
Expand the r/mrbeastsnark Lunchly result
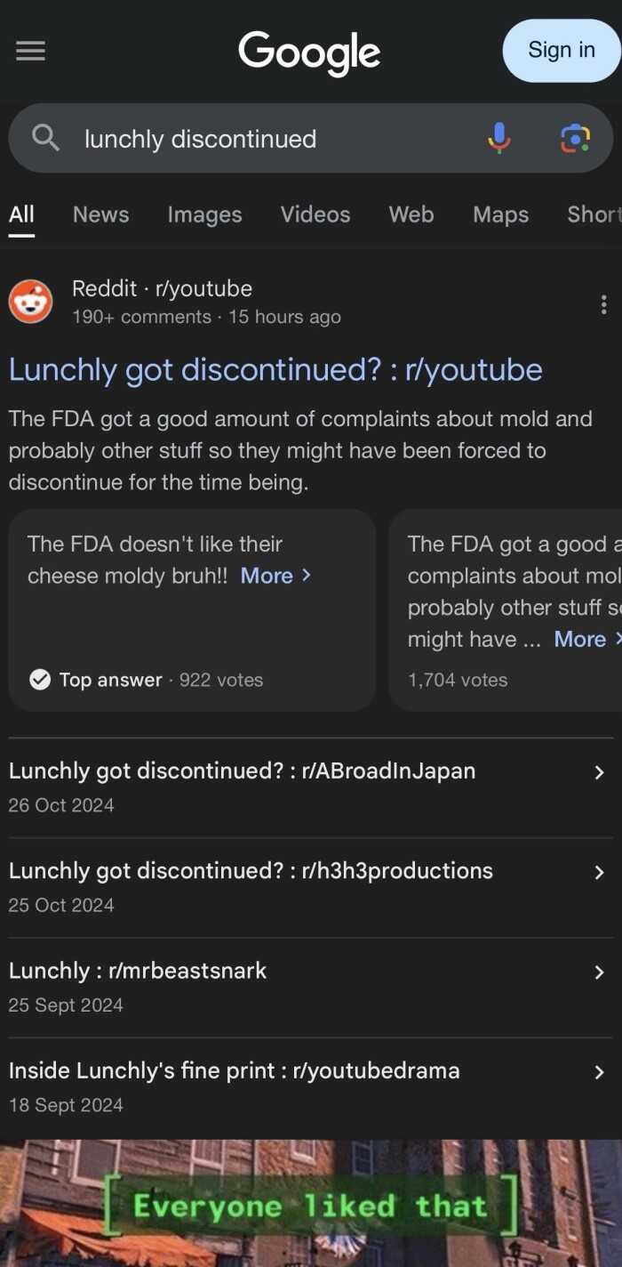(x=599, y=972)
